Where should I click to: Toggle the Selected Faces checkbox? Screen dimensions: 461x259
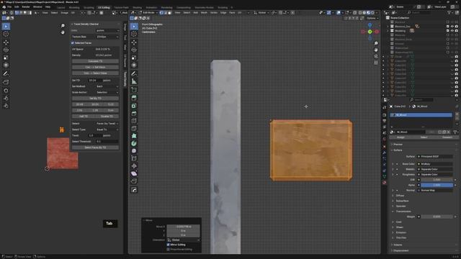pos(73,43)
